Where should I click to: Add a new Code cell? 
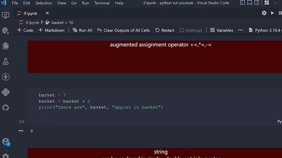pyautogui.click(x=25, y=30)
